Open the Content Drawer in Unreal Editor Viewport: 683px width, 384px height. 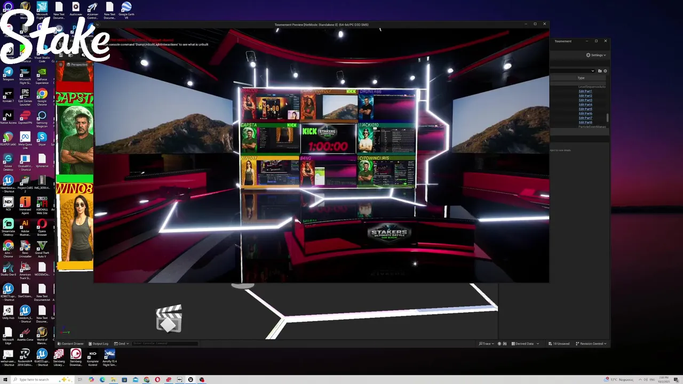tap(70, 343)
